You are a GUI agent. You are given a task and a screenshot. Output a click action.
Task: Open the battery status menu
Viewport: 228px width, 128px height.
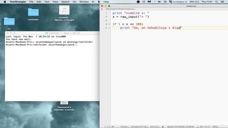tap(194, 2)
